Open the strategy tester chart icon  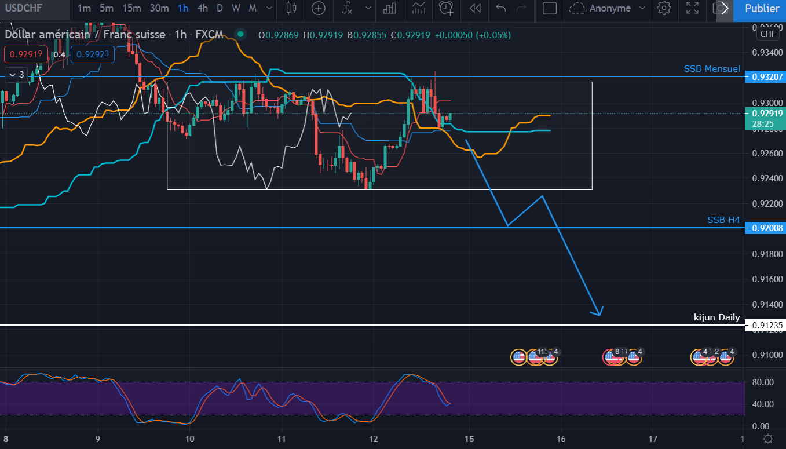[x=419, y=9]
